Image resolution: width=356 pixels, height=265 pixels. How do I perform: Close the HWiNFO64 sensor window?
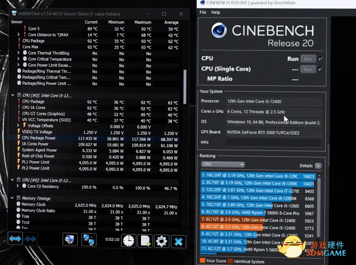pos(181,14)
